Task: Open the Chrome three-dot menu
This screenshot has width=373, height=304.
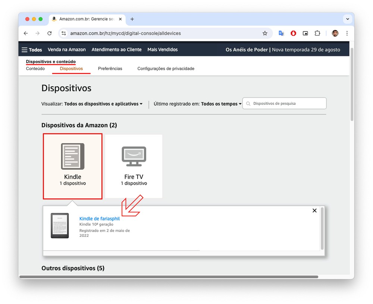Action: 347,33
